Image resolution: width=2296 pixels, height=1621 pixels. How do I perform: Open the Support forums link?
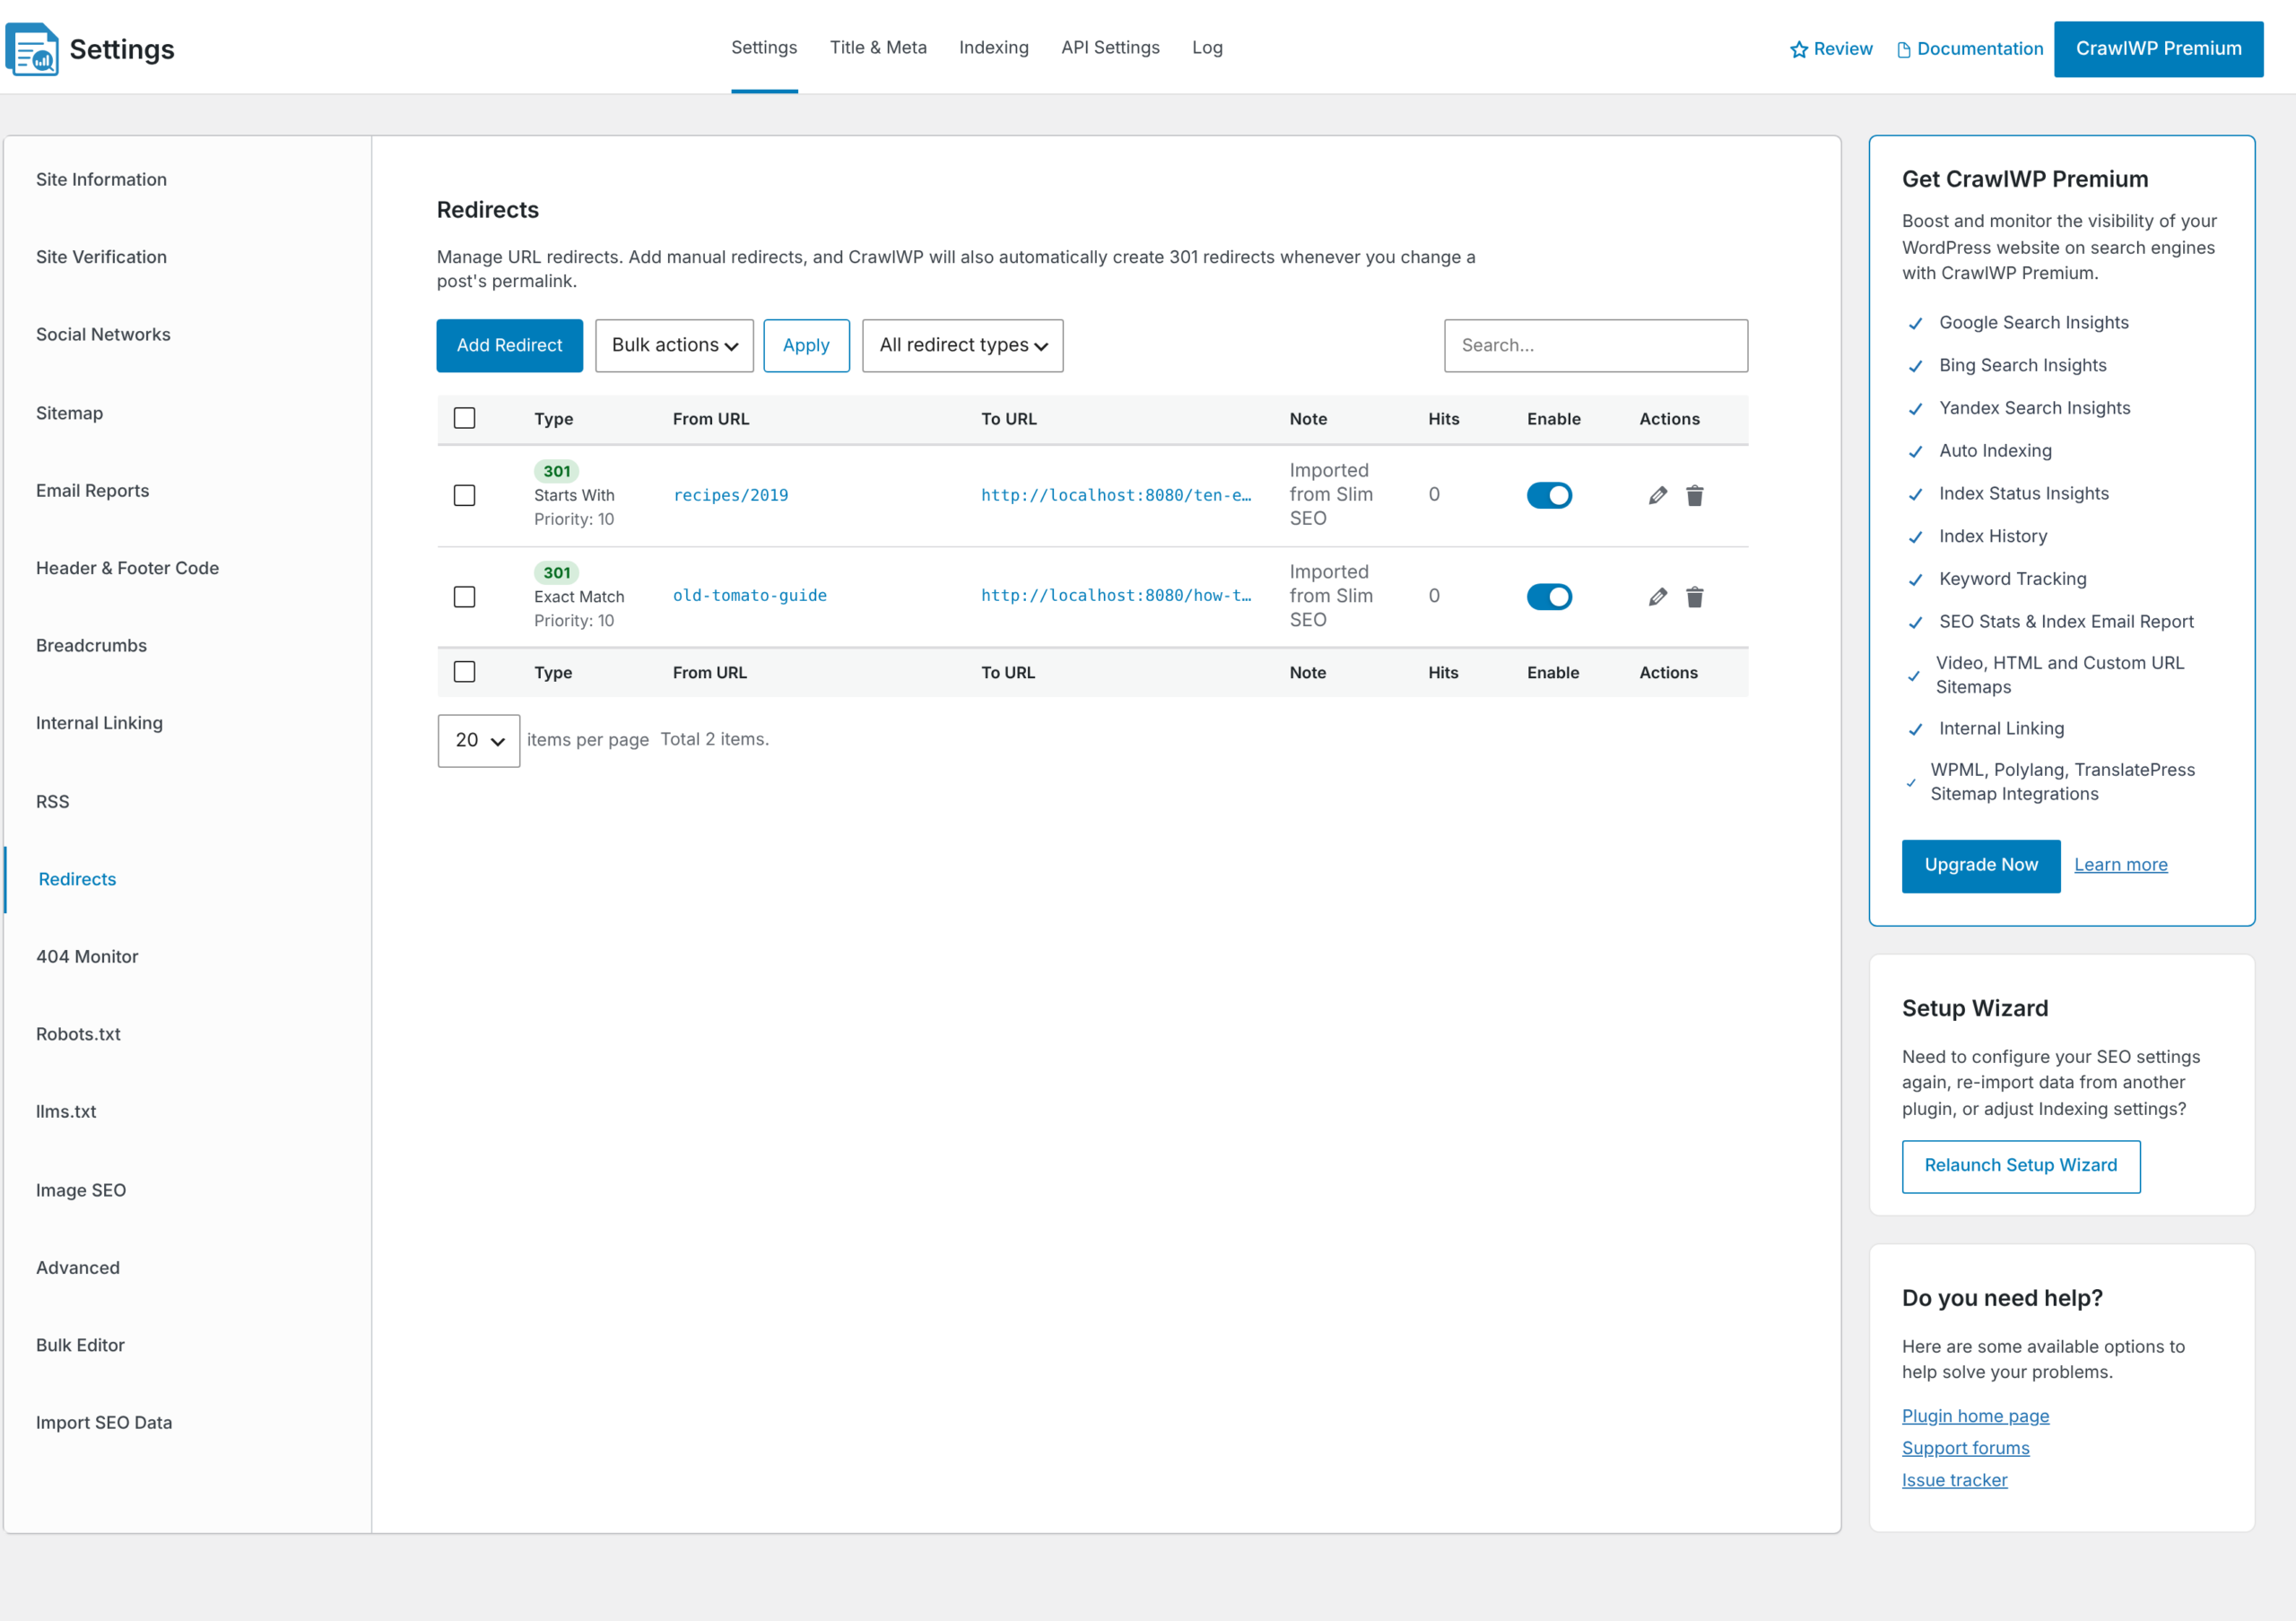[x=1965, y=1448]
